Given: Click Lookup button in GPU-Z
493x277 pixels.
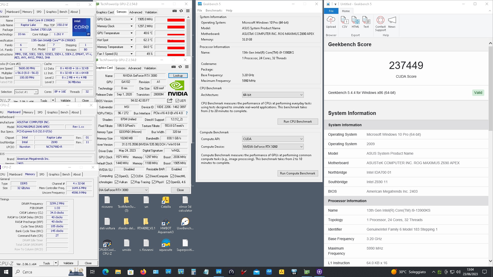Looking at the screenshot, I should [x=178, y=76].
